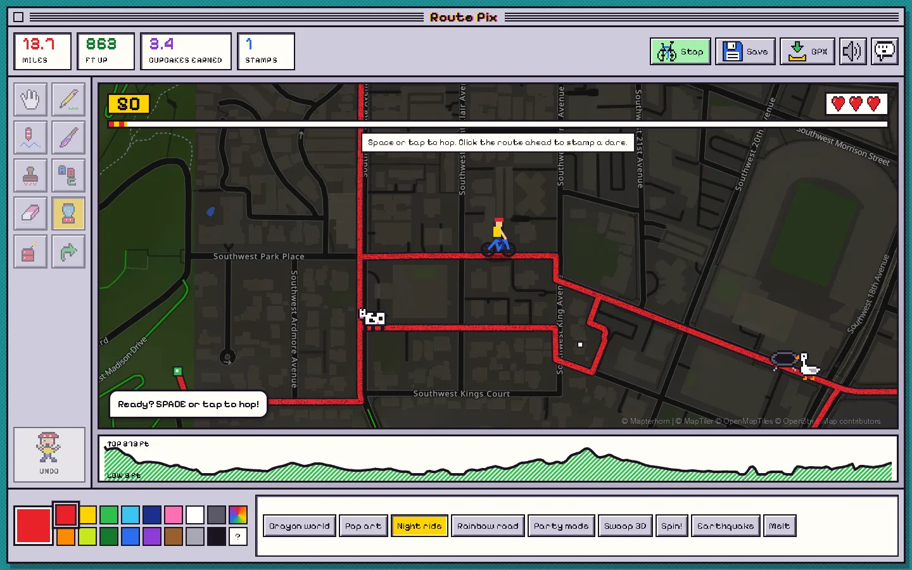Mute sound with the speaker icon
This screenshot has height=570, width=912.
coord(852,51)
